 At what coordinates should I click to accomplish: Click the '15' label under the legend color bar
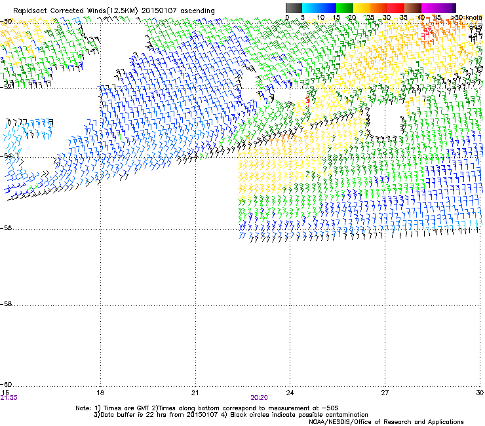(x=336, y=17)
